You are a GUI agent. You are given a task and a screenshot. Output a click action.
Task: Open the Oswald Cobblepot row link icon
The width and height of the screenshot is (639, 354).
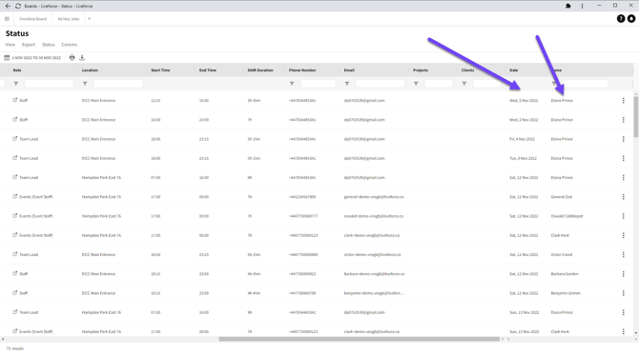[15, 216]
